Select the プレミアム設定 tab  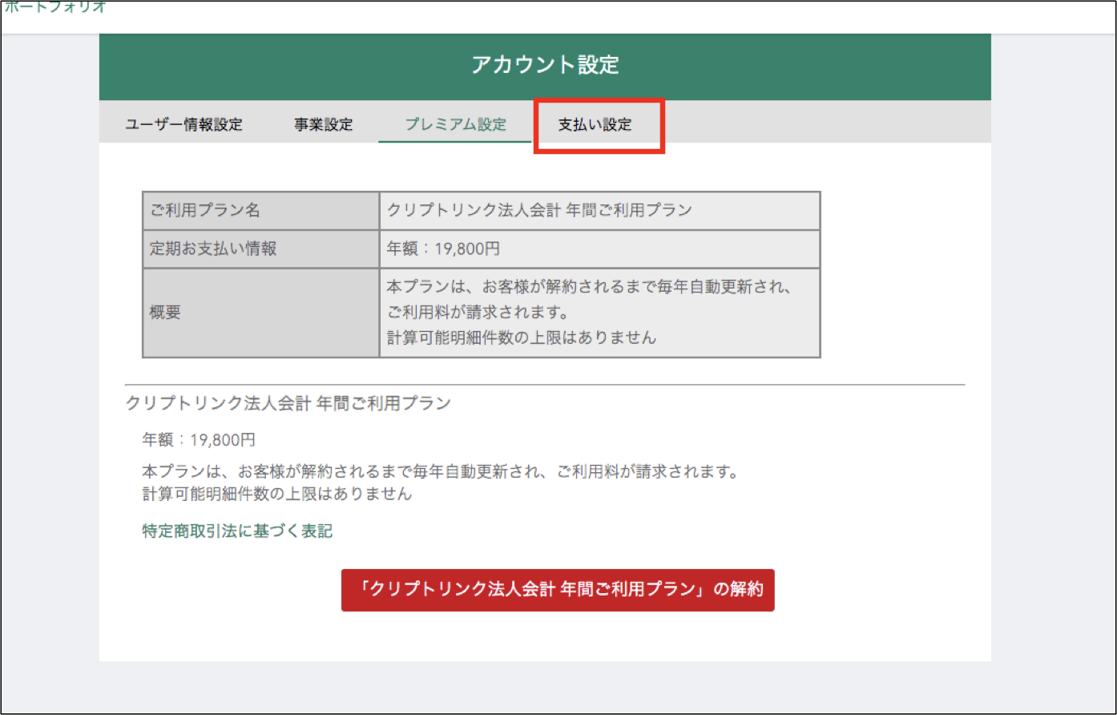pos(455,125)
